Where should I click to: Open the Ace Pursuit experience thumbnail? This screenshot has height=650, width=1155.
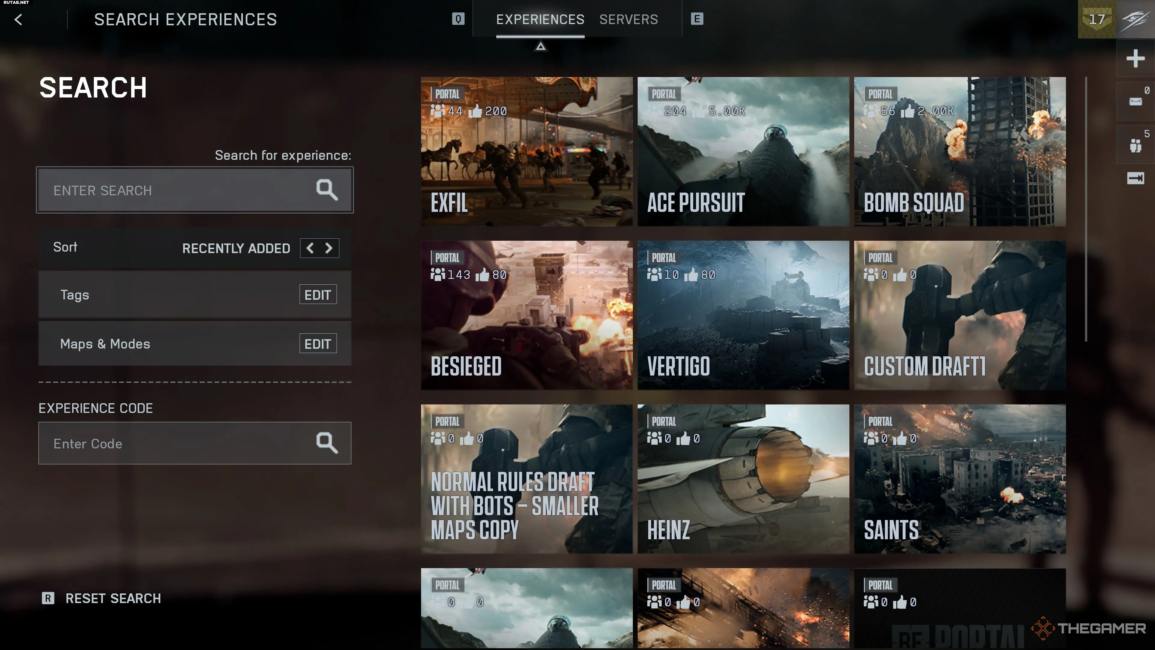[x=743, y=151]
